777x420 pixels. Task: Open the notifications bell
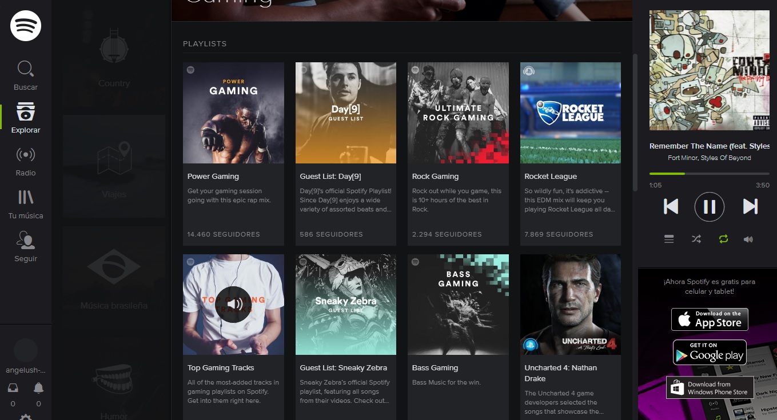[38, 389]
